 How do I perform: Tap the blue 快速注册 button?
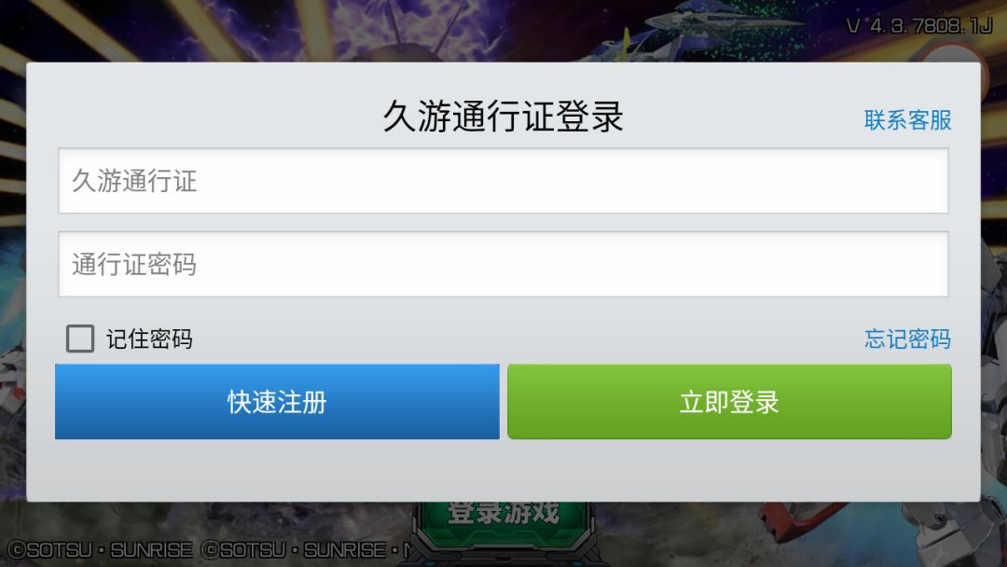(277, 402)
